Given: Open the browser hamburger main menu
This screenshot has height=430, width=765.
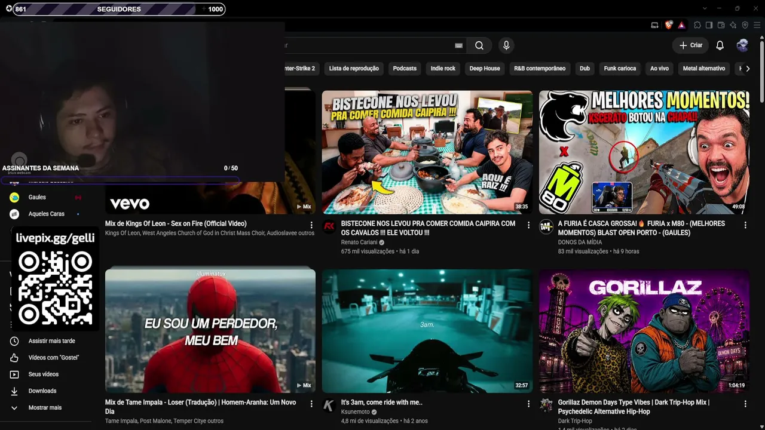Looking at the screenshot, I should pos(757,25).
